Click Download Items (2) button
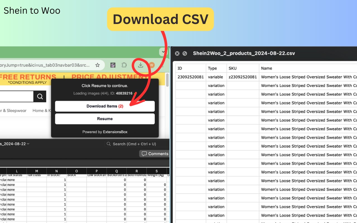 105,106
